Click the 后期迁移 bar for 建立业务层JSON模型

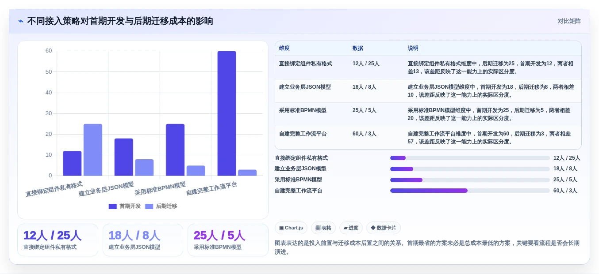[144, 168]
